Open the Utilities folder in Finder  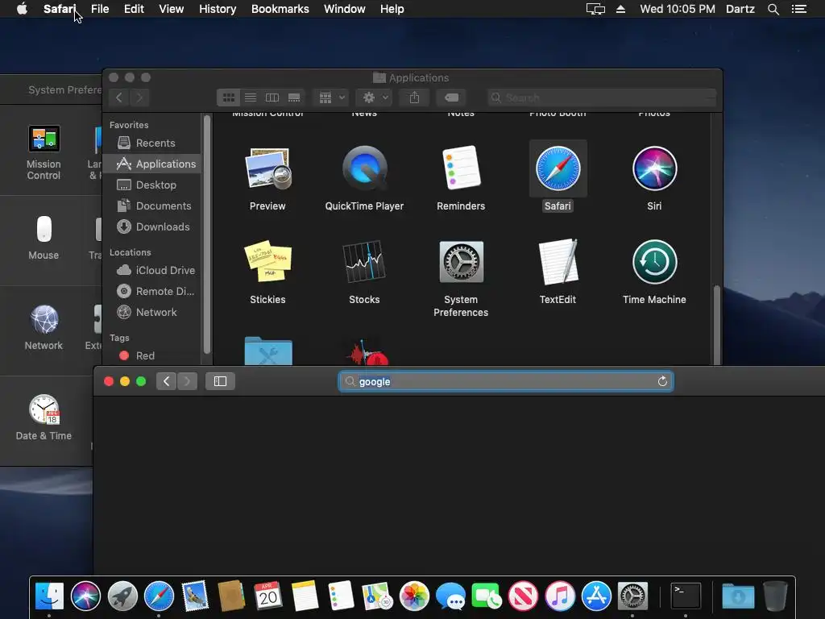coord(268,351)
